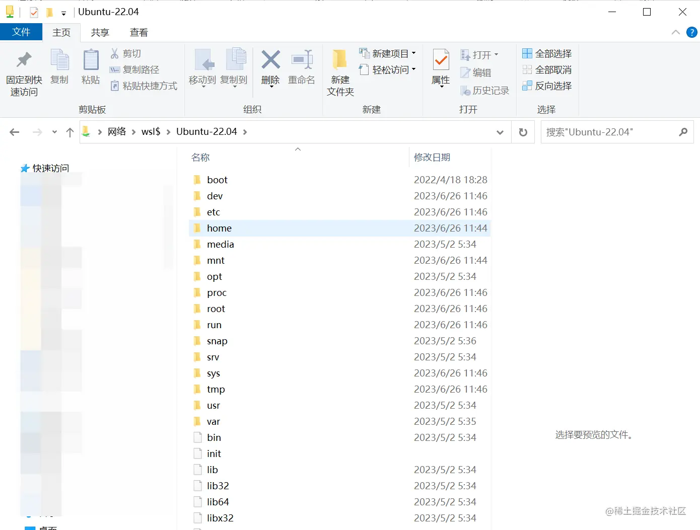Viewport: 700px width, 530px height.
Task: Select the root folder
Action: [339, 309]
